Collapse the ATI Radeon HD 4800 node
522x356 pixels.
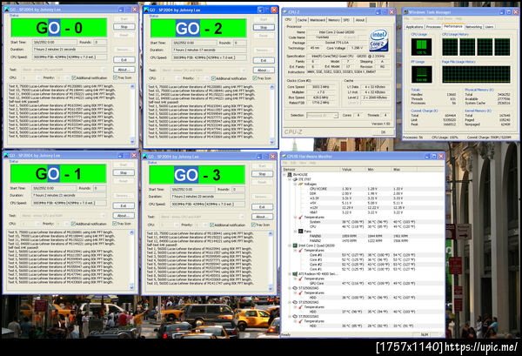[290, 273]
